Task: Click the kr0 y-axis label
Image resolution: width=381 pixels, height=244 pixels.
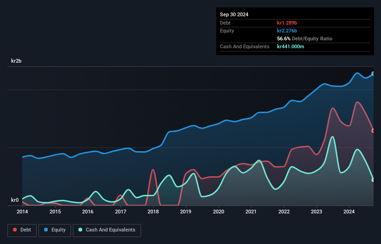Action: (x=15, y=200)
